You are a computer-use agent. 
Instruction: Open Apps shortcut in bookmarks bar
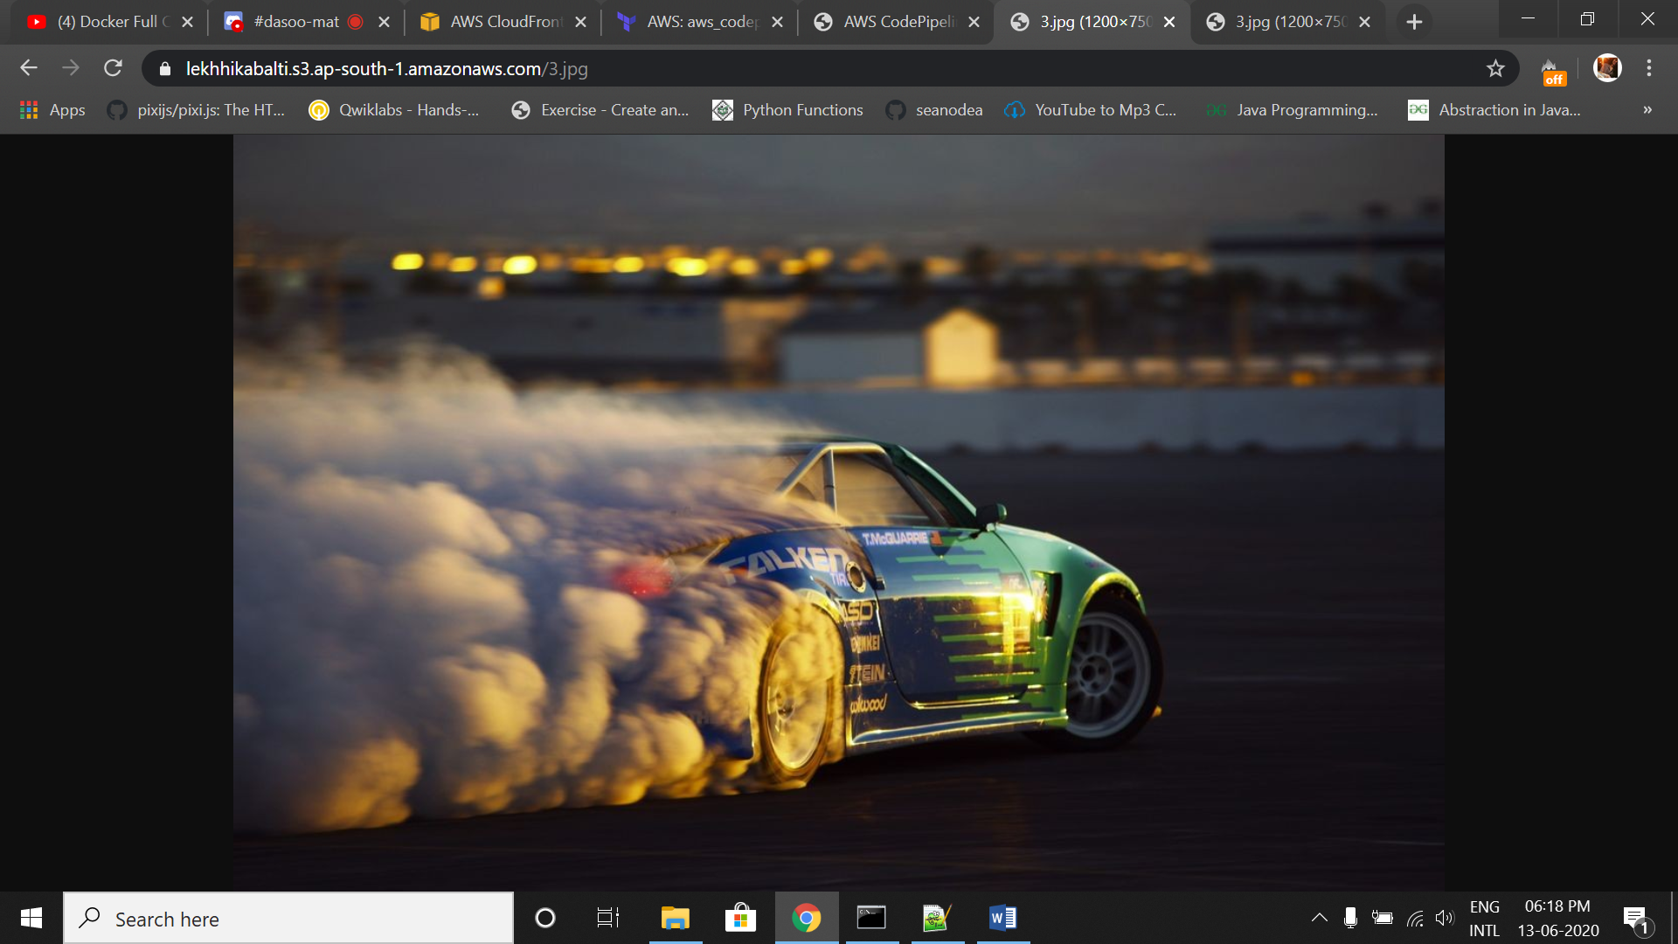52,110
